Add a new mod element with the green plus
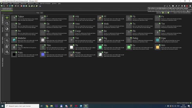This screenshot has height=108, width=192. click(7, 18)
